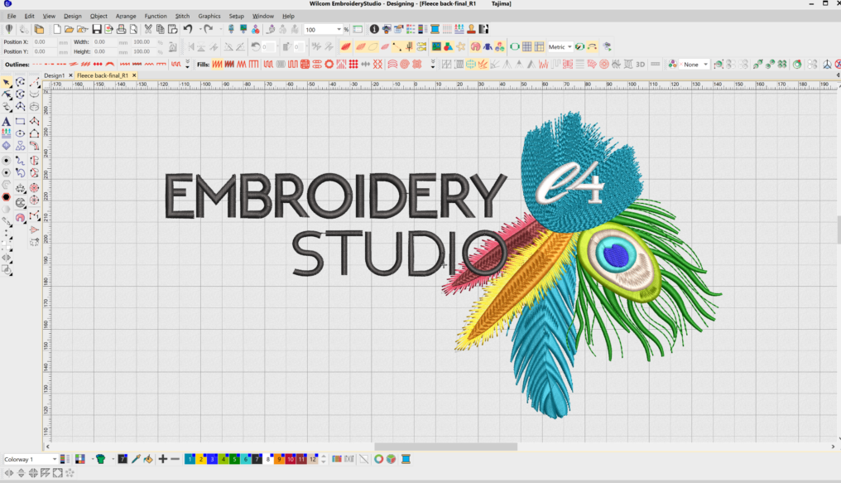
Task: Open the Stitch menu
Action: coord(182,16)
